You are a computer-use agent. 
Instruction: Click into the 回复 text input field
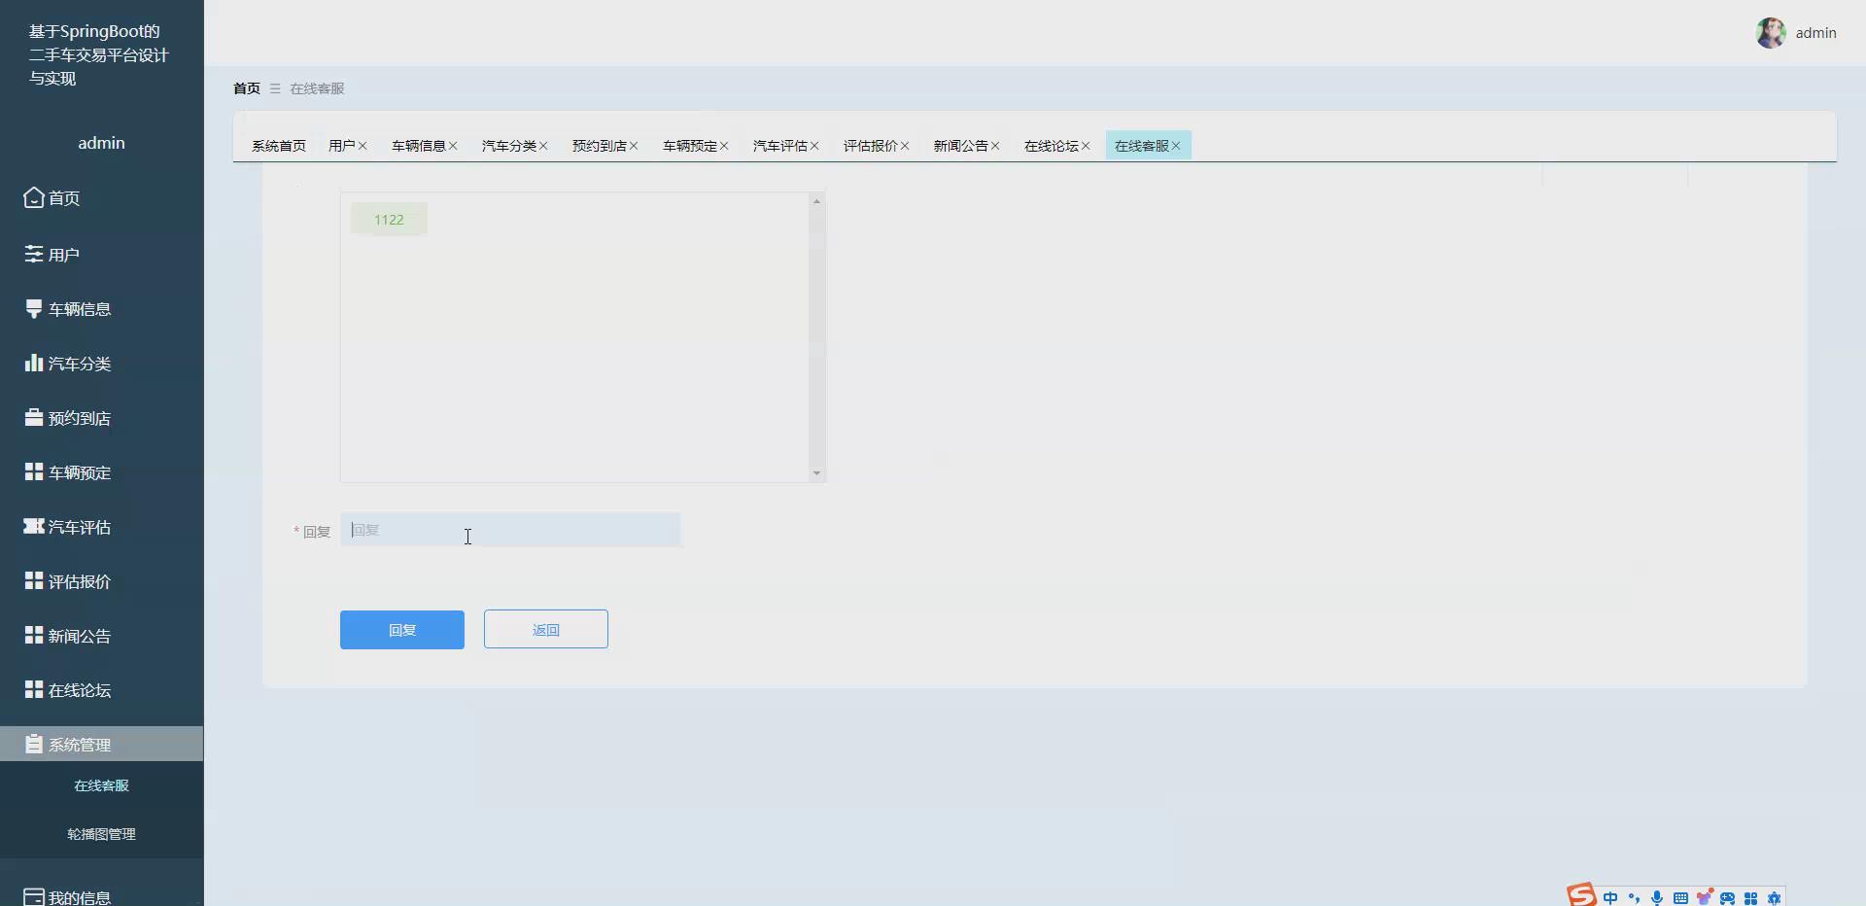point(510,530)
